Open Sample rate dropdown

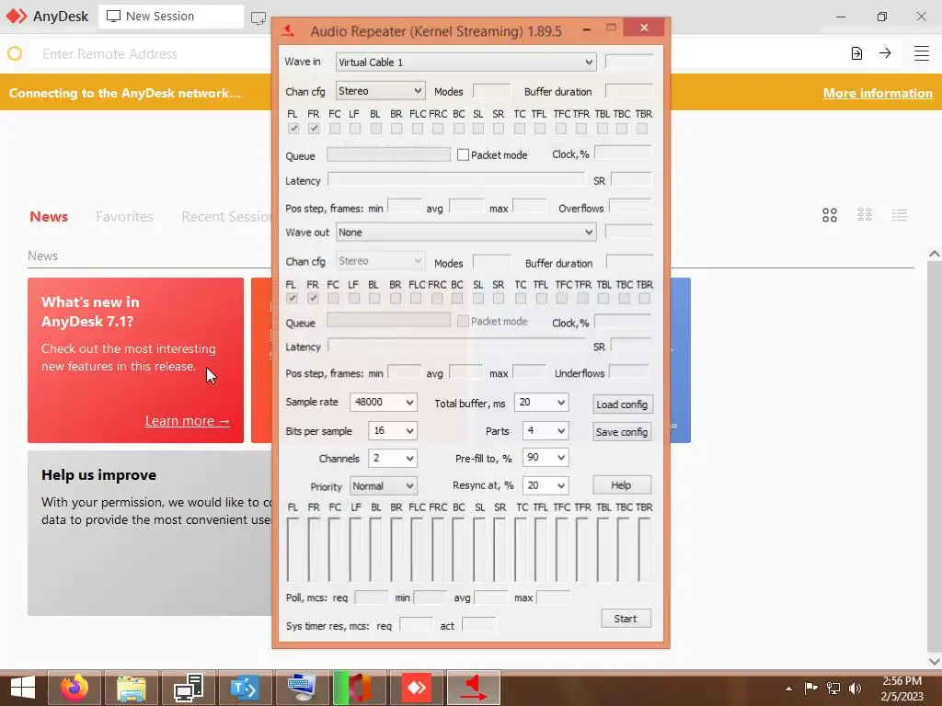point(384,402)
